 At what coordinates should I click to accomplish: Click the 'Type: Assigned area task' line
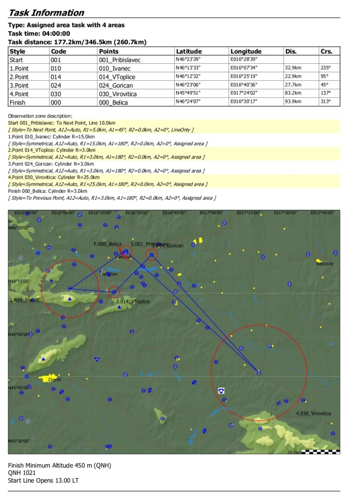(66, 25)
